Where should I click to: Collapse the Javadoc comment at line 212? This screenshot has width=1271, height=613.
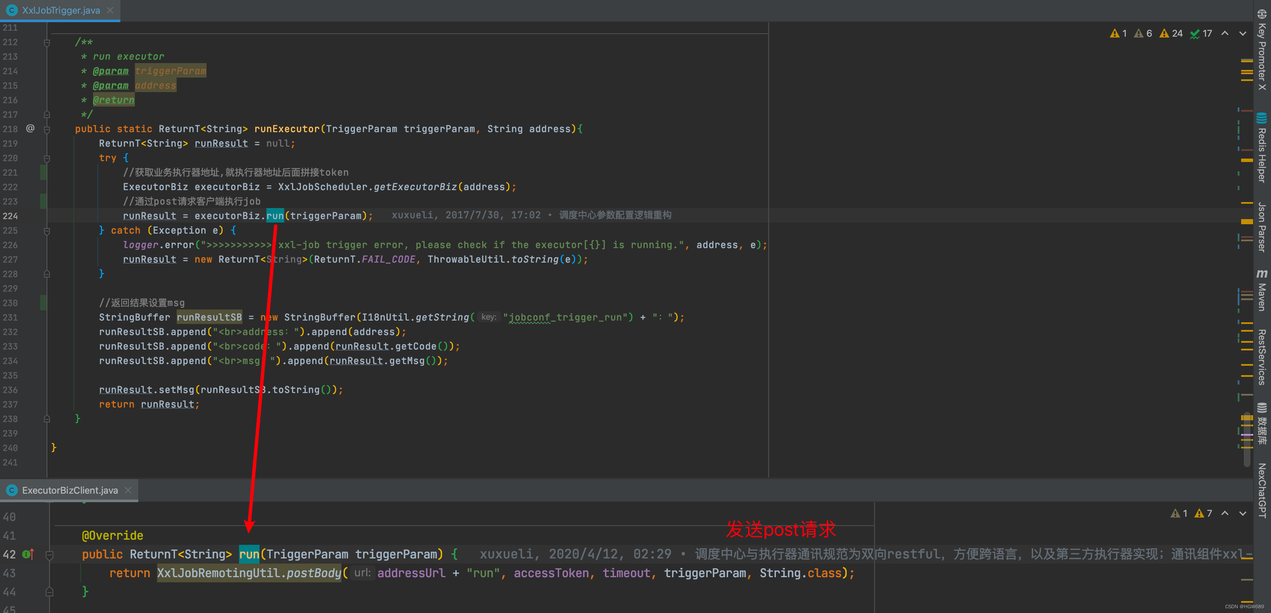[47, 43]
